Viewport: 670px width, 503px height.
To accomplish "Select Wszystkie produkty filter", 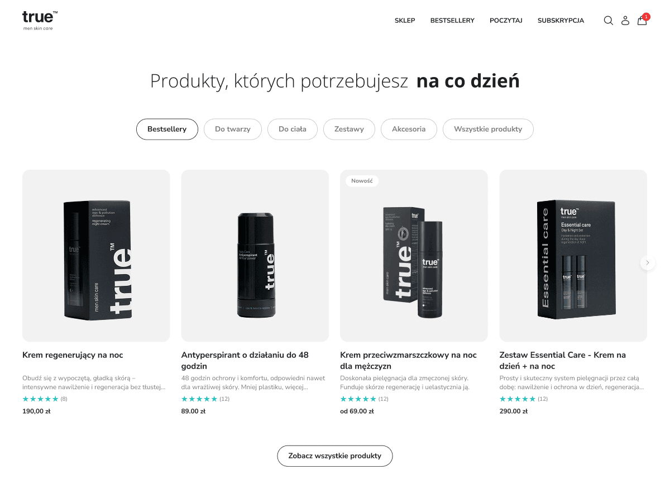I will 488,129.
